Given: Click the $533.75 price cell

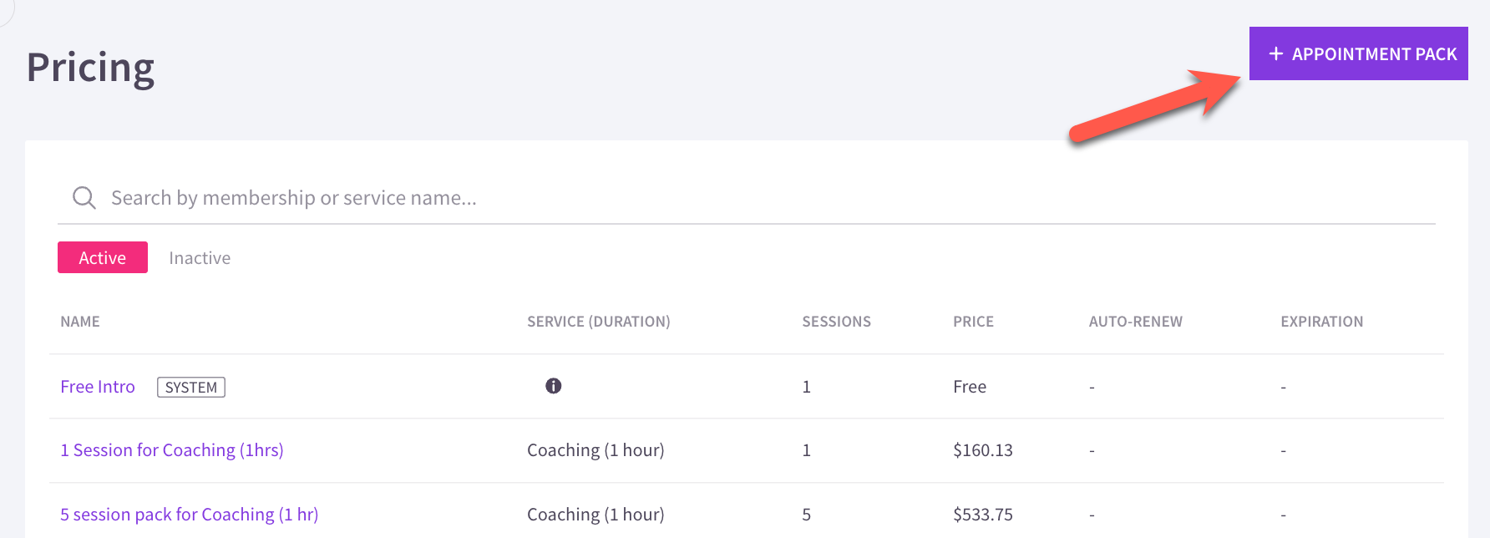Looking at the screenshot, I should pyautogui.click(x=983, y=515).
